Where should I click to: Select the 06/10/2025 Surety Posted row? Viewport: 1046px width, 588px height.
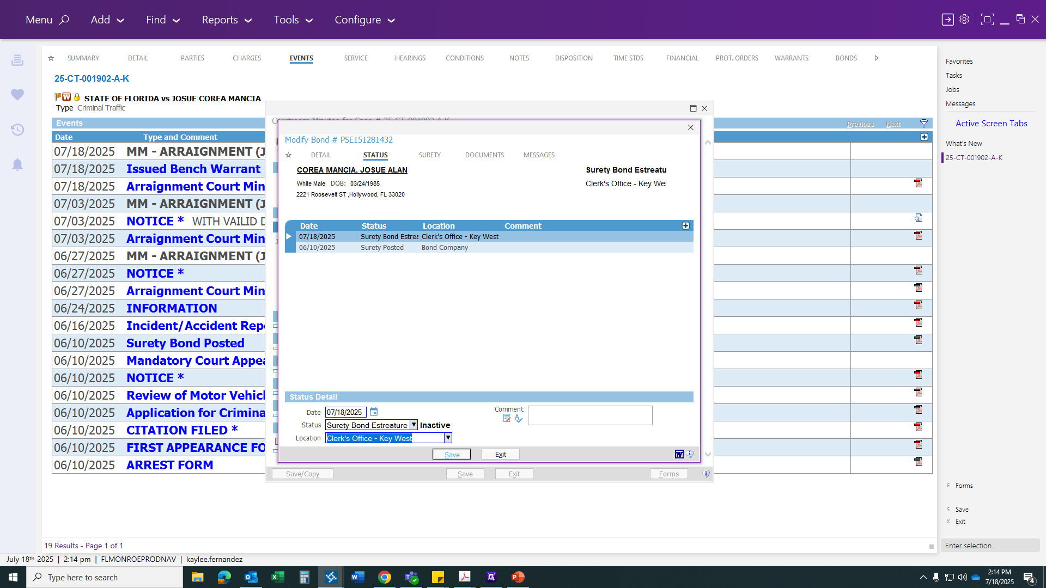[x=494, y=247]
